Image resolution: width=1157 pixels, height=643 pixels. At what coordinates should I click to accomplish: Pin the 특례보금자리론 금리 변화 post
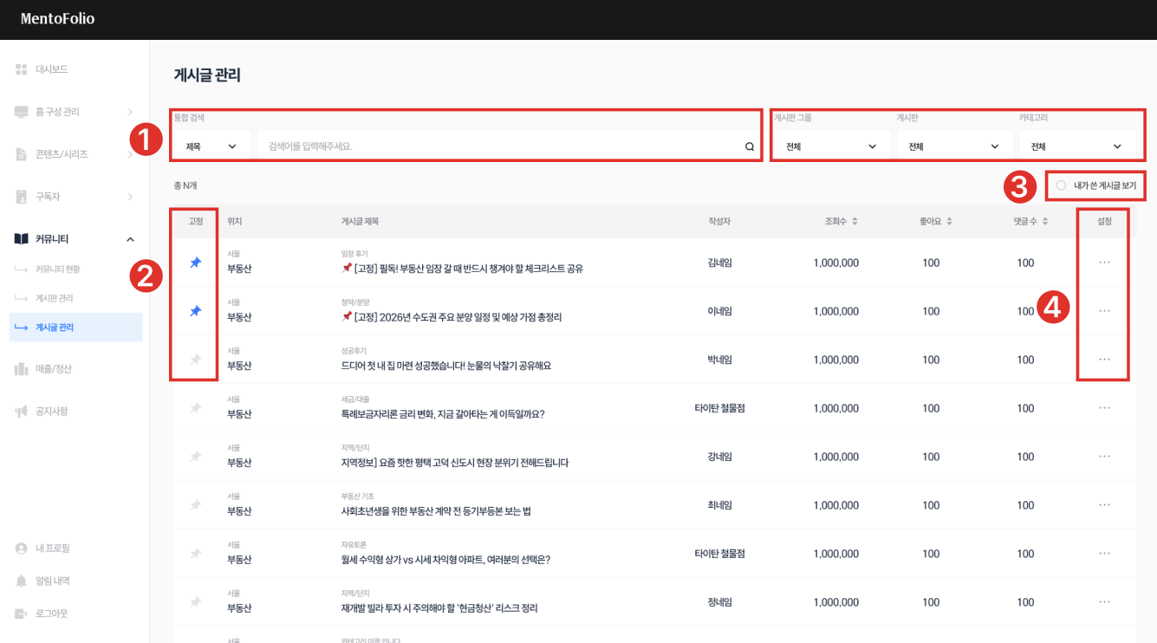coord(196,408)
